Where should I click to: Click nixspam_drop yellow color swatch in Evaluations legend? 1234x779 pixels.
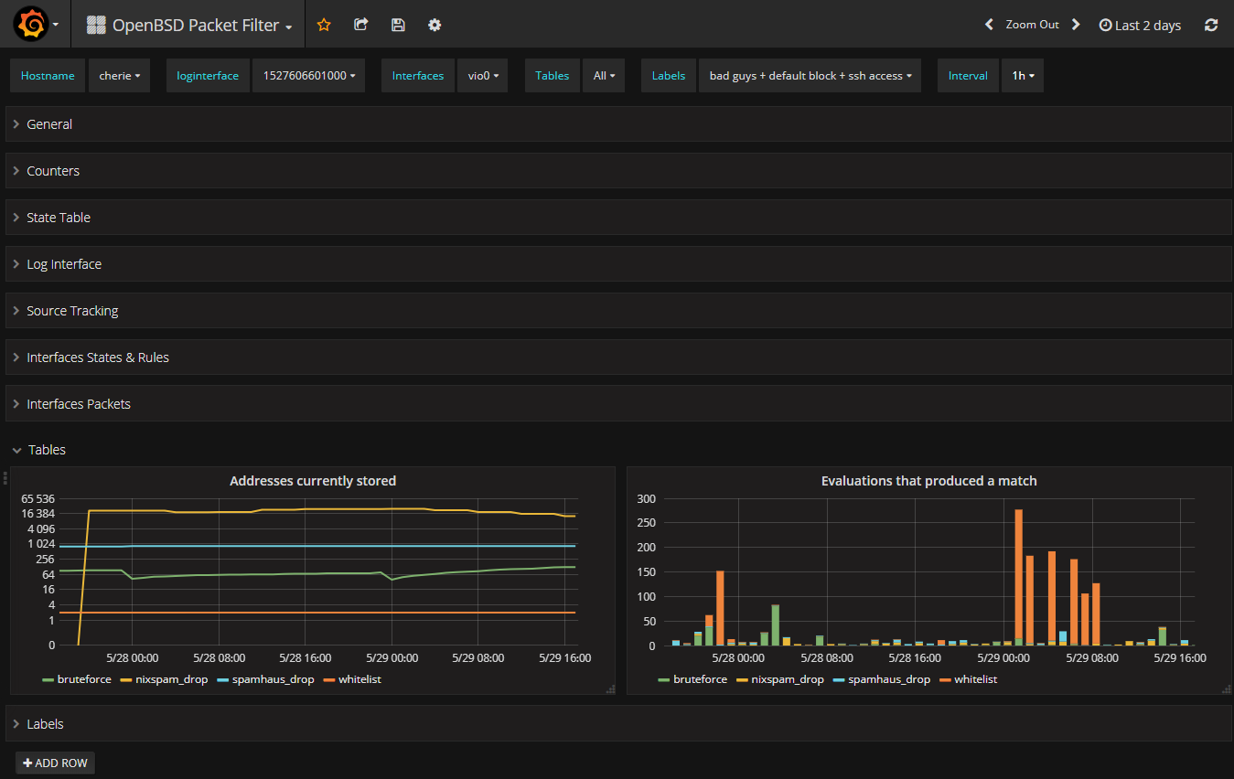[x=742, y=680]
